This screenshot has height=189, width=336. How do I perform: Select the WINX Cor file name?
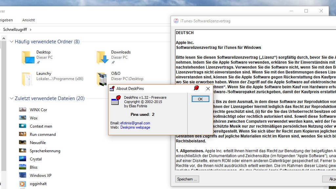[x=38, y=110]
